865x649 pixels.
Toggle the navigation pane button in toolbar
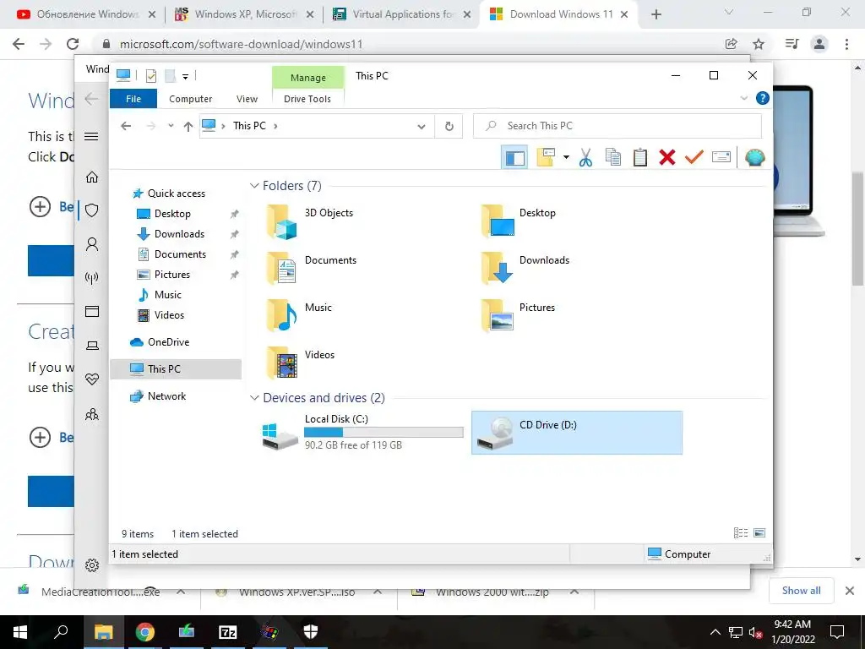514,158
